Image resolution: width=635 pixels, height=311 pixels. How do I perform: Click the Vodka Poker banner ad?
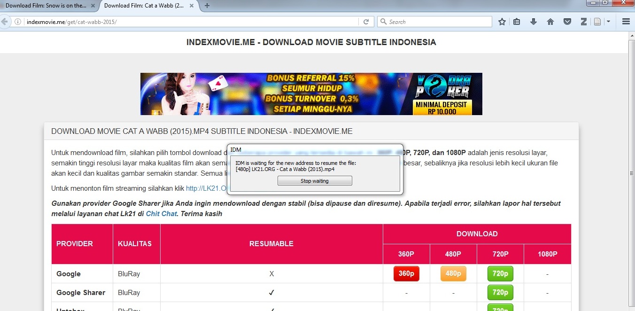pos(311,94)
